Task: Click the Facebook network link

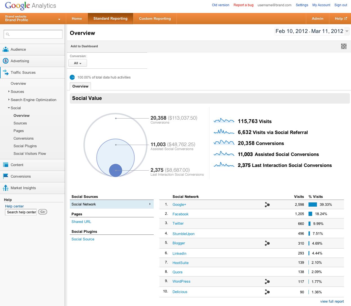Action: (180, 214)
